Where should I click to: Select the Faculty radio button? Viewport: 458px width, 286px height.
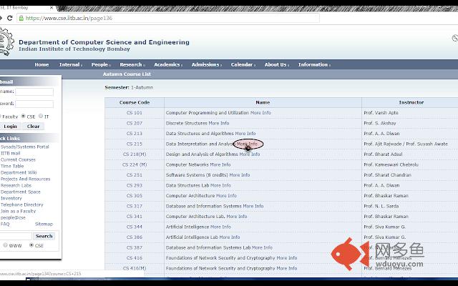0,116
